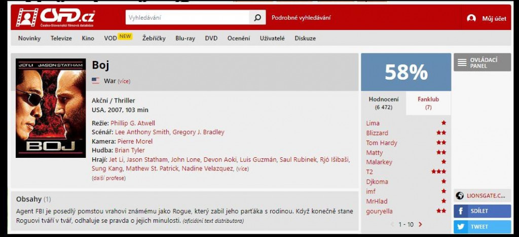
Task: Open actor Rjó Išibaši's page
Action: tap(334, 159)
